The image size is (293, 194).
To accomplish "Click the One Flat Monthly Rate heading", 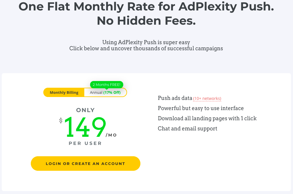I will [146, 7].
